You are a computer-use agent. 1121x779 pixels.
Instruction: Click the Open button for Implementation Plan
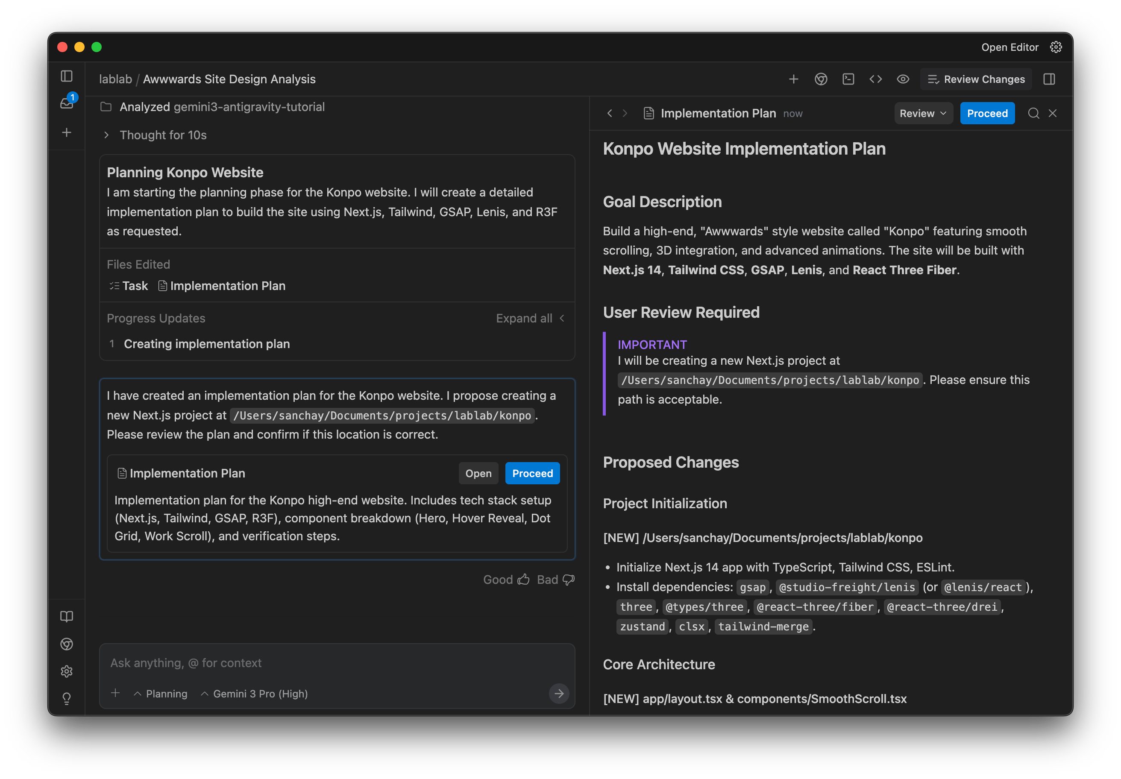(x=478, y=474)
